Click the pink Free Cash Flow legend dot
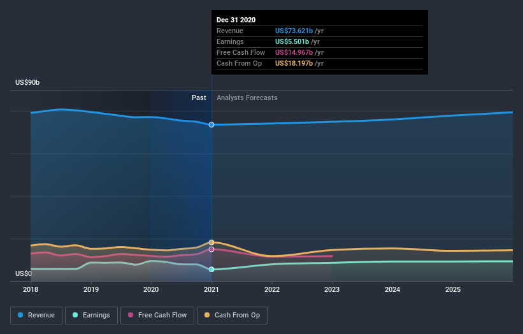Viewport: 523px width, 334px height. click(x=131, y=315)
